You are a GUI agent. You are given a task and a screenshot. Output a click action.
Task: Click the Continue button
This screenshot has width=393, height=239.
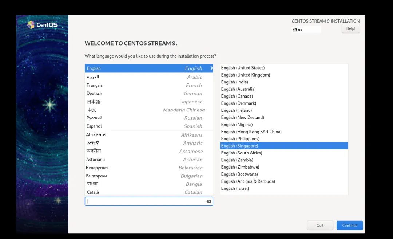(350, 226)
